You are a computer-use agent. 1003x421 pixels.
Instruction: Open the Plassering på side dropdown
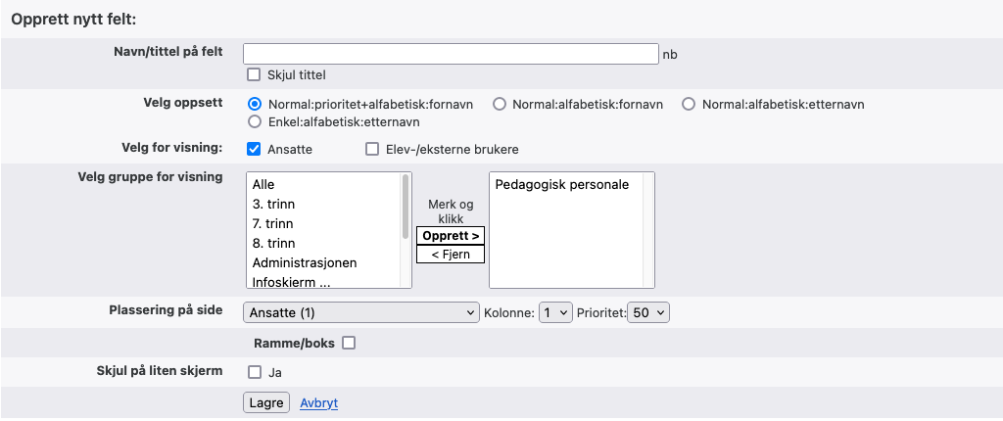point(360,312)
